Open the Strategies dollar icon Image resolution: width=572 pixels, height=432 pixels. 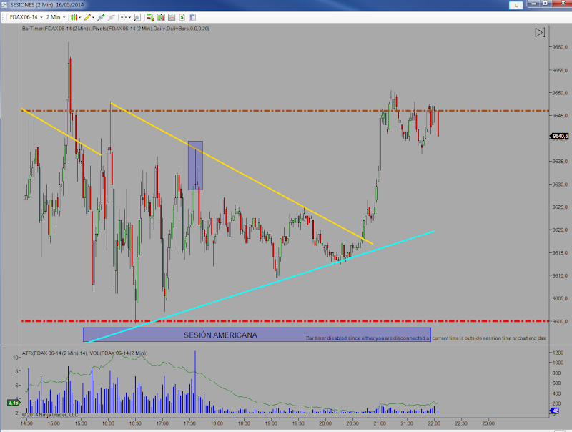pos(182,17)
